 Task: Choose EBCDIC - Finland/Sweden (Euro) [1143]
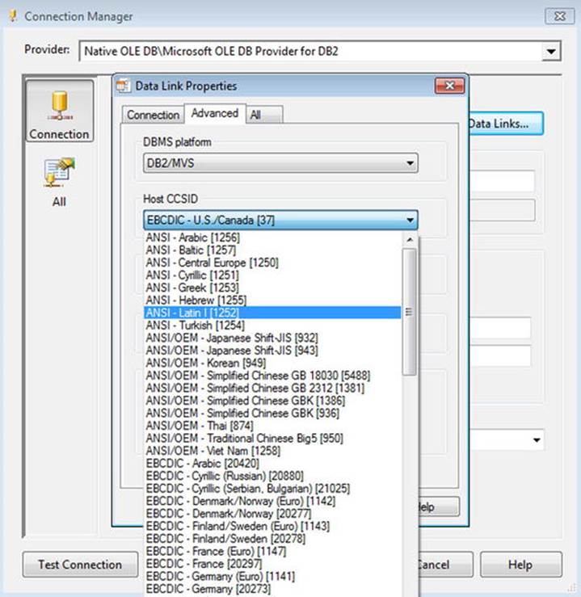coord(272,526)
